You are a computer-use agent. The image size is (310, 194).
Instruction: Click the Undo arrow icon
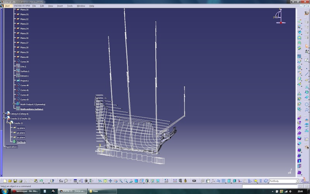point(41,181)
